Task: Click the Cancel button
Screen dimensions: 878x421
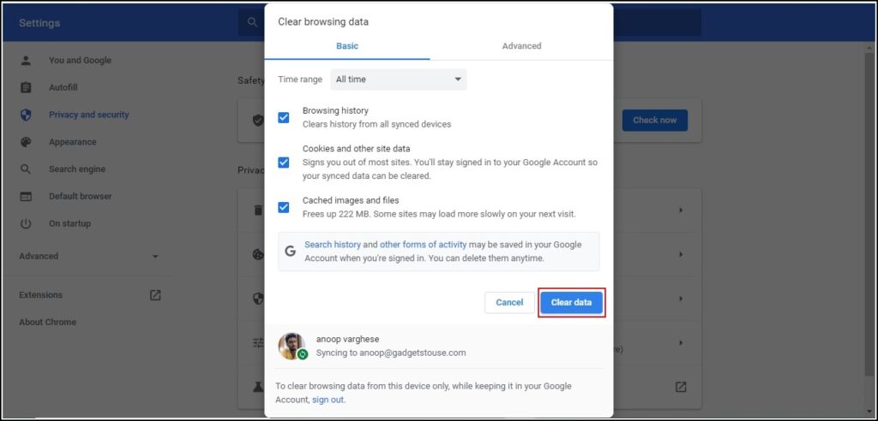Action: (509, 302)
